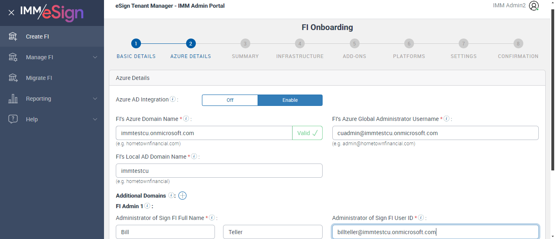Screen dimensions: 555x239
Task: Click info icon beside FI's Azure Domain Name
Action: (186, 118)
